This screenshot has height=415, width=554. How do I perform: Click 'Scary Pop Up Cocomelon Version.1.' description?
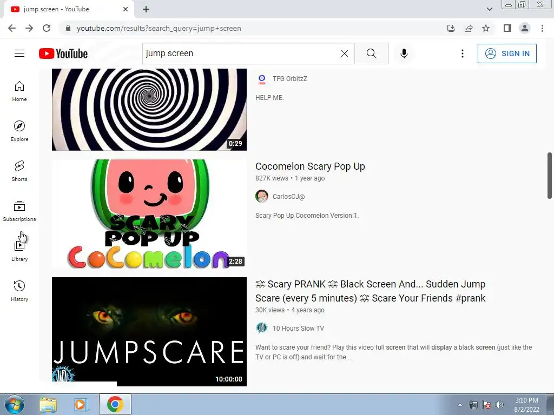point(307,215)
